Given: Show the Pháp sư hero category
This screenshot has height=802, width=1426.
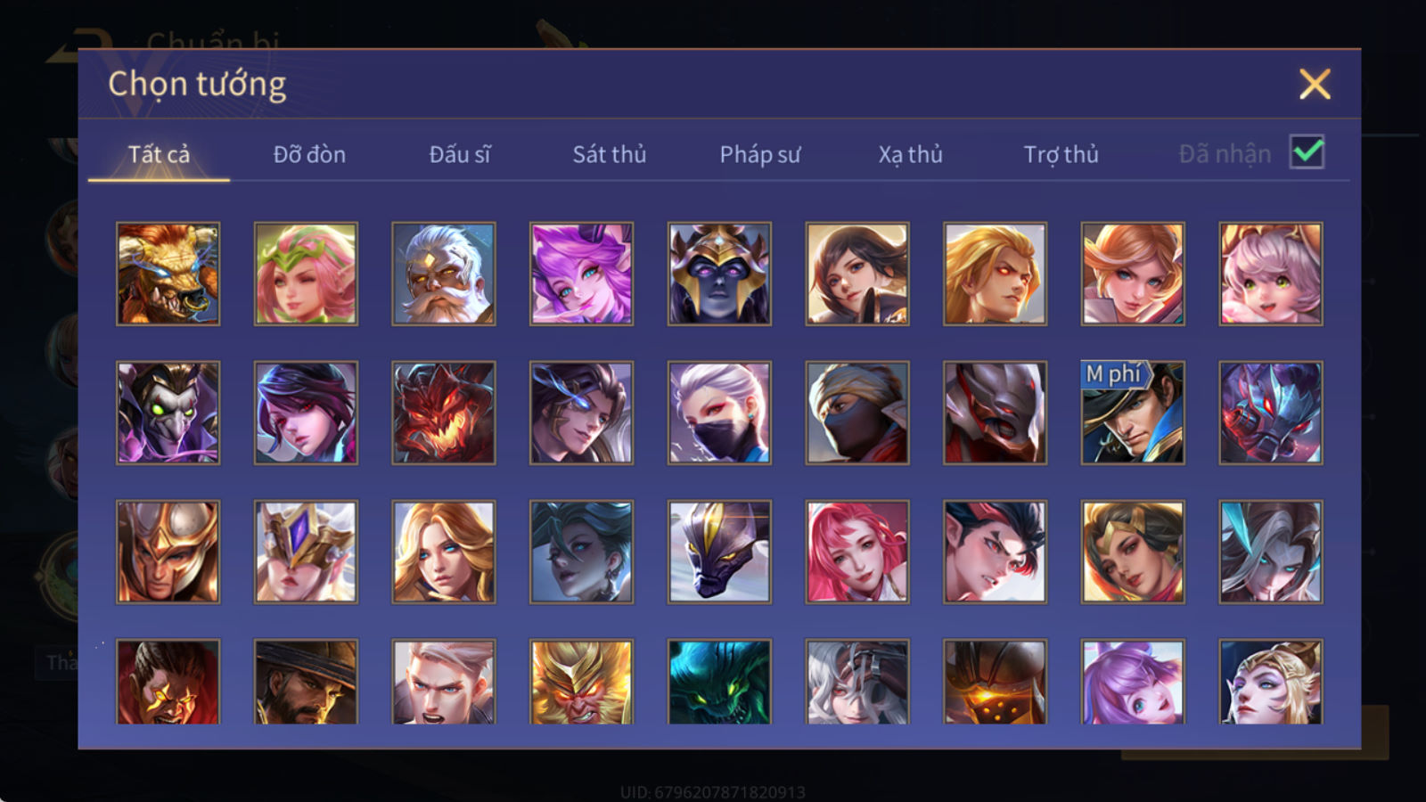Looking at the screenshot, I should point(759,154).
